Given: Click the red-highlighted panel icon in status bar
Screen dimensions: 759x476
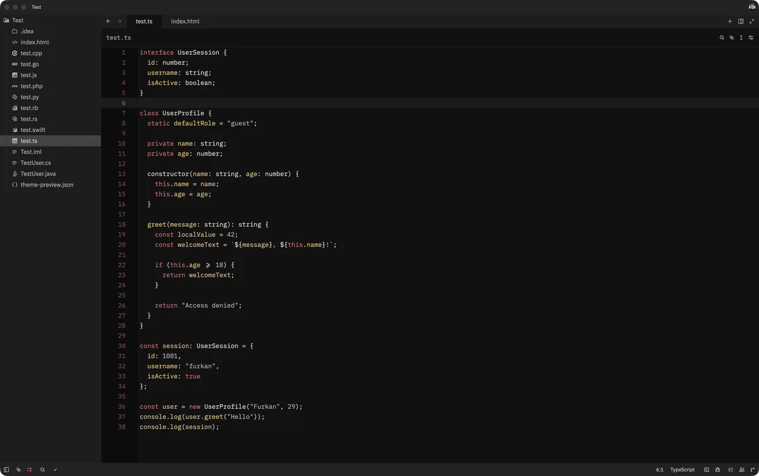Looking at the screenshot, I should pyautogui.click(x=30, y=470).
